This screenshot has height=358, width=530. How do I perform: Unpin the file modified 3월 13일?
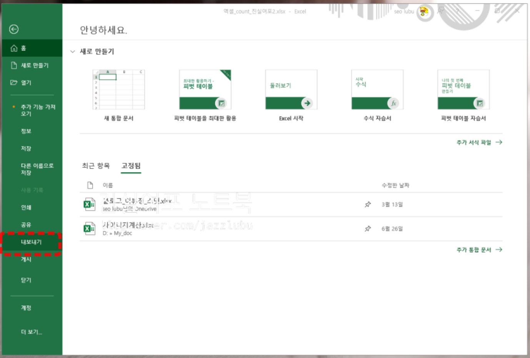click(368, 204)
